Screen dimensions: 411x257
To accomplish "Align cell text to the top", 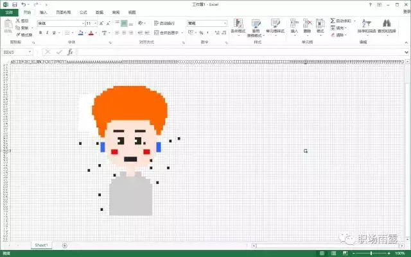I will (117, 23).
